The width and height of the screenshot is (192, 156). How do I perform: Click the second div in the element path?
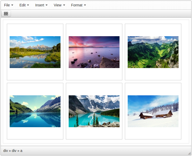click(14, 151)
